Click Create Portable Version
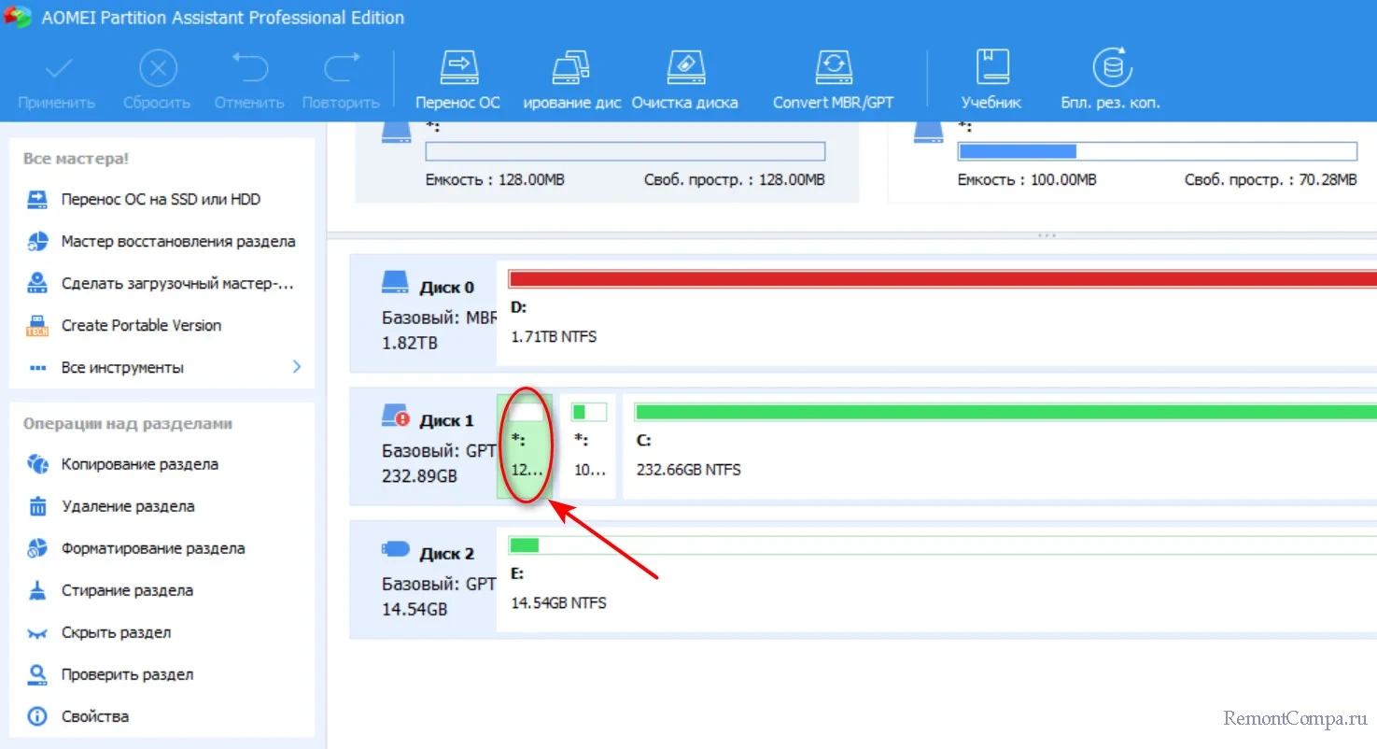Viewport: 1377px width, 749px height. pos(141,325)
